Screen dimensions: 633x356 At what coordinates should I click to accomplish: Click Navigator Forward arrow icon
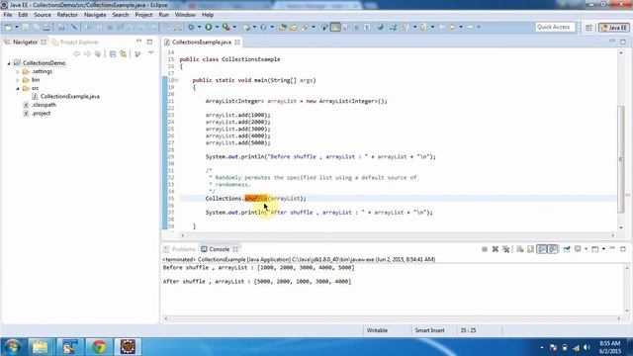tap(87, 54)
